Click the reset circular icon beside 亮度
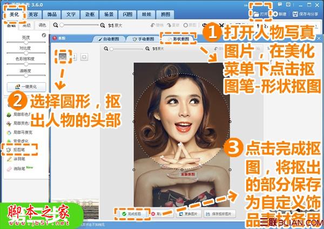 (x=44, y=35)
